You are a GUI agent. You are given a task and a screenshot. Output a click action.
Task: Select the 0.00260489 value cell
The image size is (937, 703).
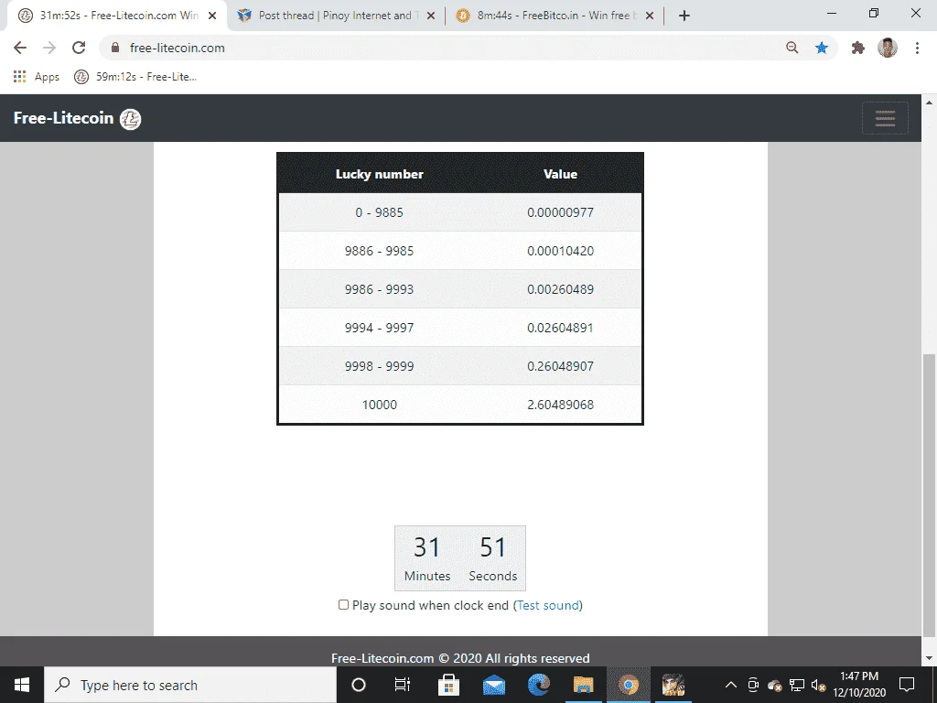[561, 288]
